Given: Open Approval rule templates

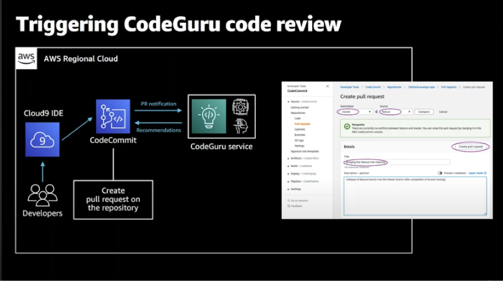Looking at the screenshot, I should [305, 151].
